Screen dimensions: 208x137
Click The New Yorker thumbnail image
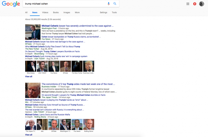(x=77, y=66)
